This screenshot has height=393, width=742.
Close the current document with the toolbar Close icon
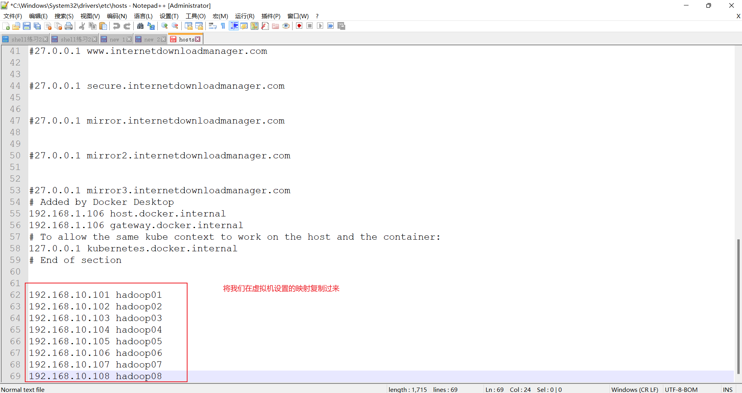48,26
